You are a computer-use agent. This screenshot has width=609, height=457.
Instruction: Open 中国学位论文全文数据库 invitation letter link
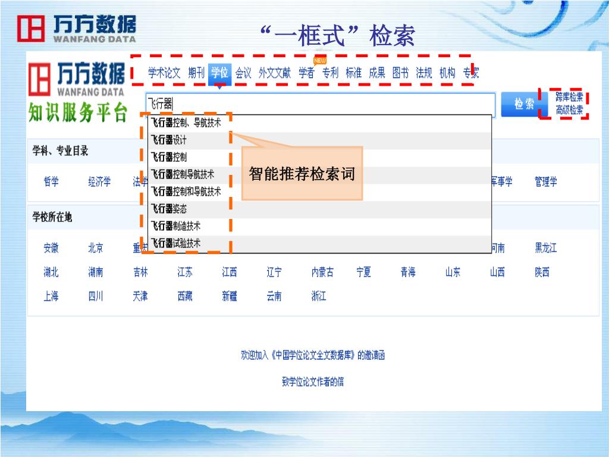[313, 355]
